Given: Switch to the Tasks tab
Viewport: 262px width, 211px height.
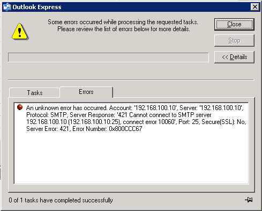Looking at the screenshot, I should click(35, 93).
